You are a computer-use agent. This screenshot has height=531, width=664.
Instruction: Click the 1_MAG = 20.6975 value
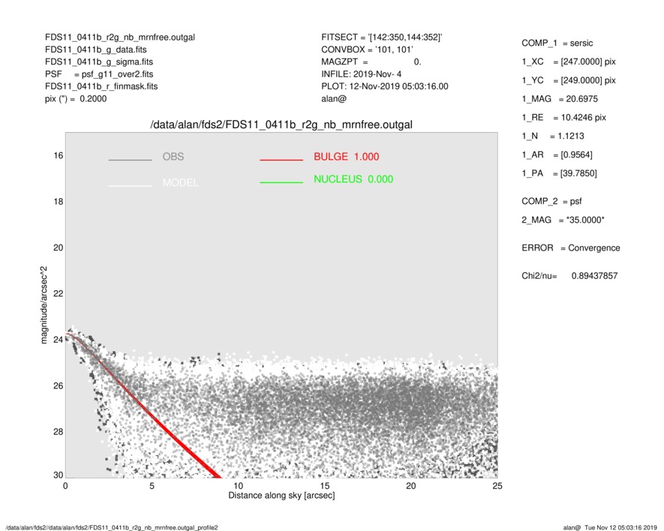click(x=560, y=99)
